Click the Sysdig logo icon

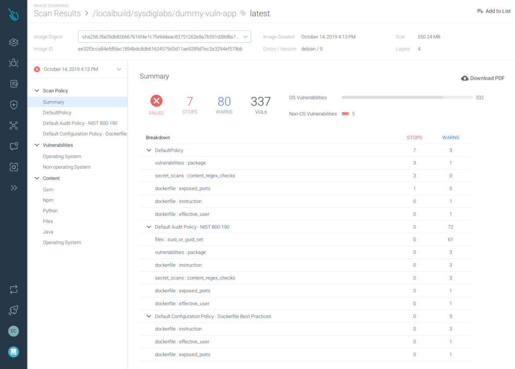14,14
